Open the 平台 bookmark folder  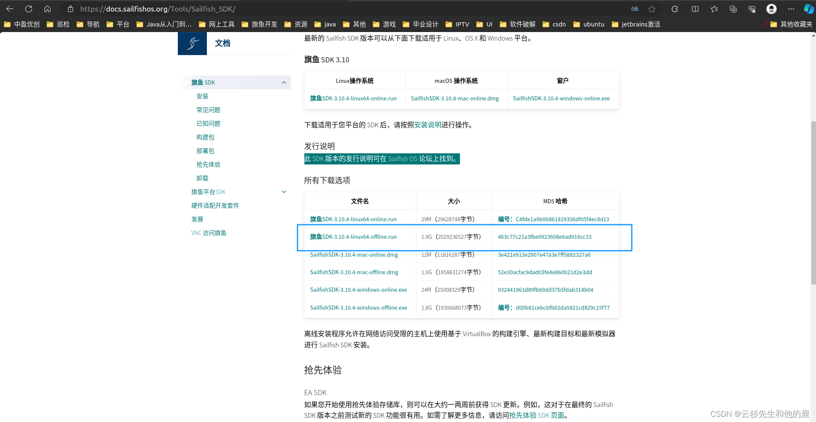click(118, 24)
